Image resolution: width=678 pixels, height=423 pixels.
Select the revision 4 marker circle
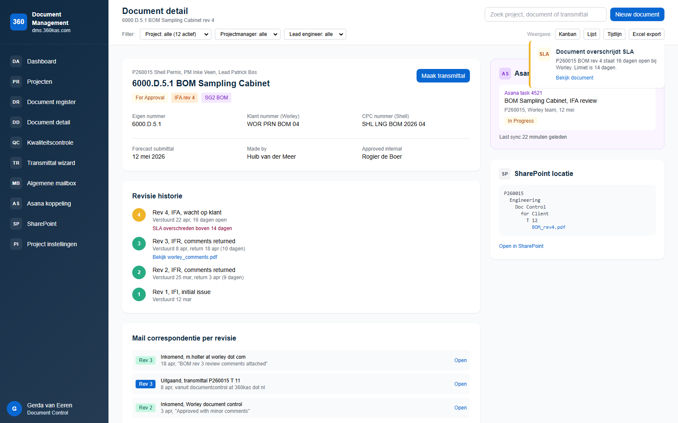(x=139, y=215)
